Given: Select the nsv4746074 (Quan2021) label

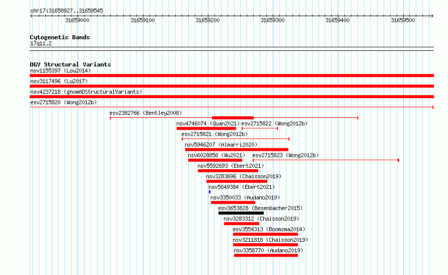Looking at the screenshot, I should click(208, 123).
